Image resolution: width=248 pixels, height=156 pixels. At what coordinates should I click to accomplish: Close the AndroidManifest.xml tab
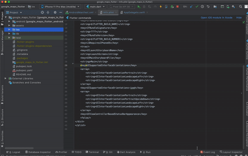[96, 12]
